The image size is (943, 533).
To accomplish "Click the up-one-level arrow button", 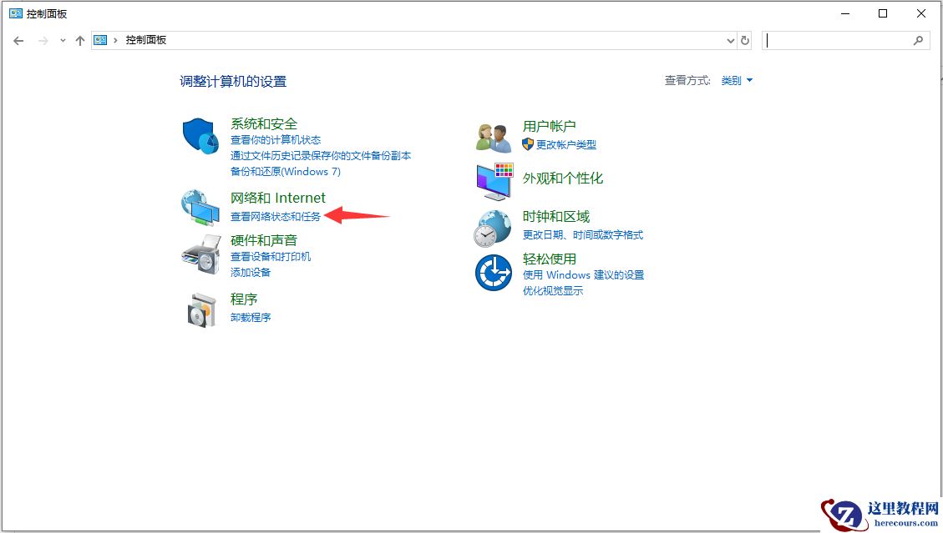I will point(80,40).
